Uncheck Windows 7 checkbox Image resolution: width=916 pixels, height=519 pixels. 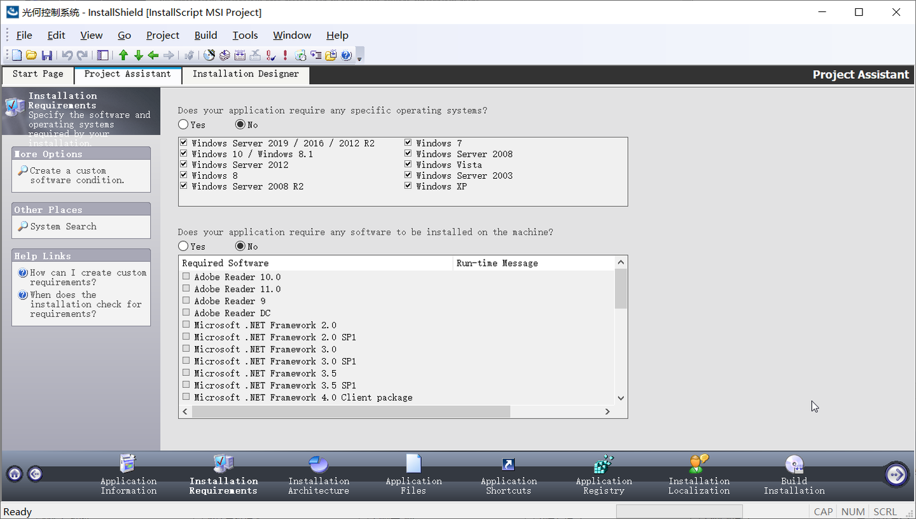(408, 143)
